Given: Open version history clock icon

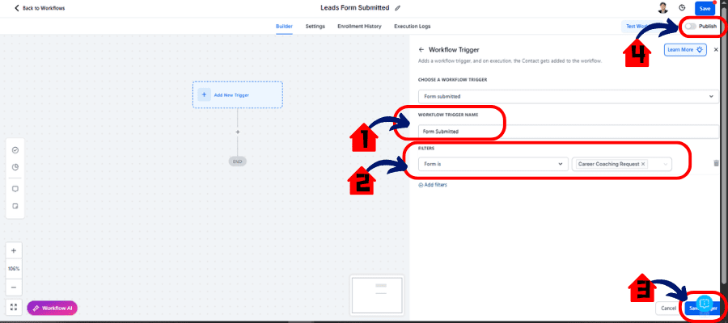Looking at the screenshot, I should tap(682, 8).
